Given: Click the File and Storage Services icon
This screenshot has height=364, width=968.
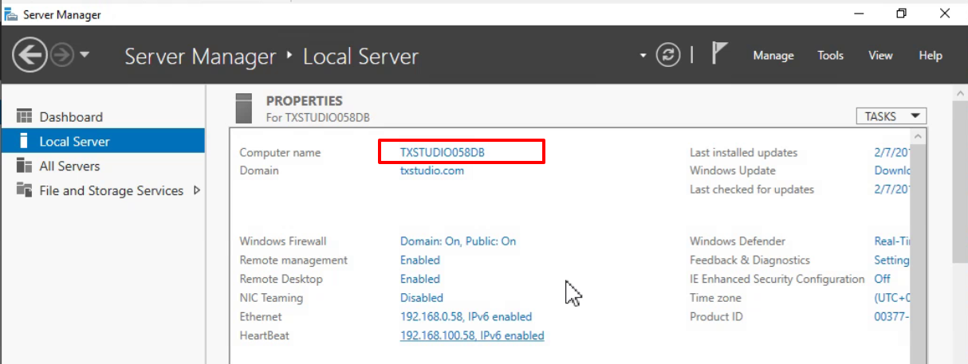Looking at the screenshot, I should [24, 190].
